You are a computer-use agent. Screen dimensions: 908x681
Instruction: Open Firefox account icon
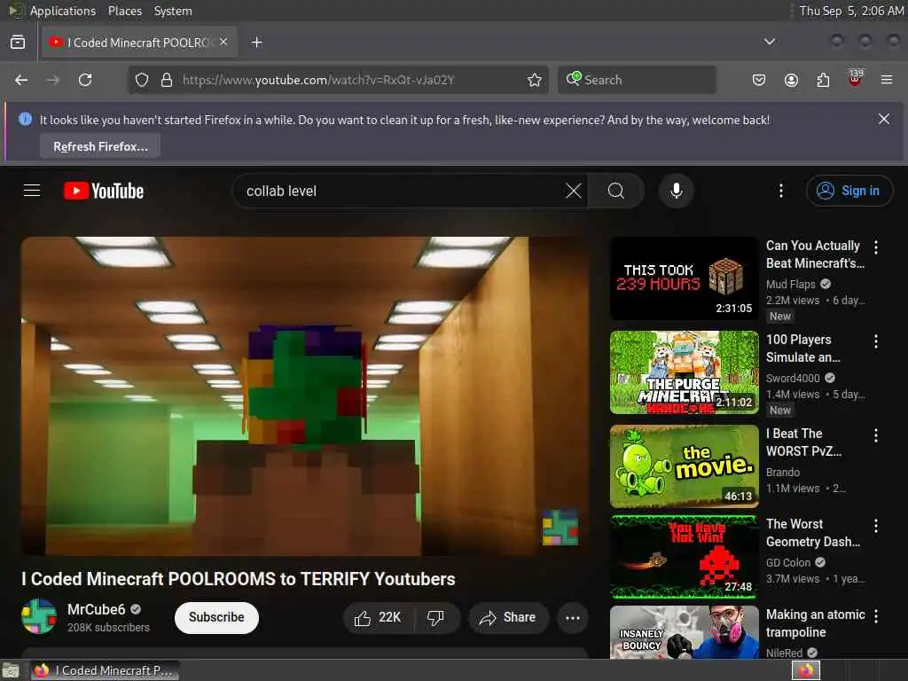coord(791,80)
